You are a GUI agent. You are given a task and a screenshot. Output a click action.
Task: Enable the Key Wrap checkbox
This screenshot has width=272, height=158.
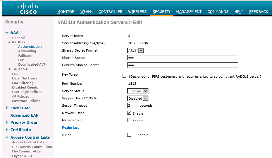[x=125, y=76]
